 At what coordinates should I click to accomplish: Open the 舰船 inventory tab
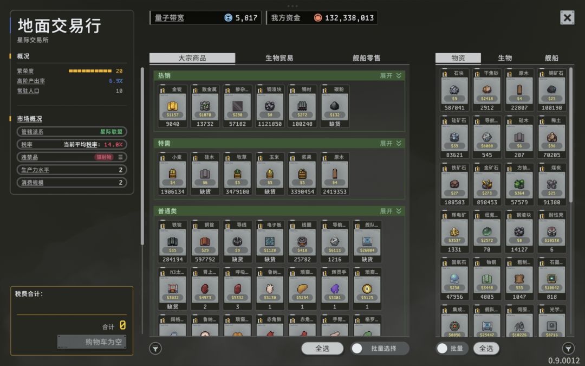551,58
